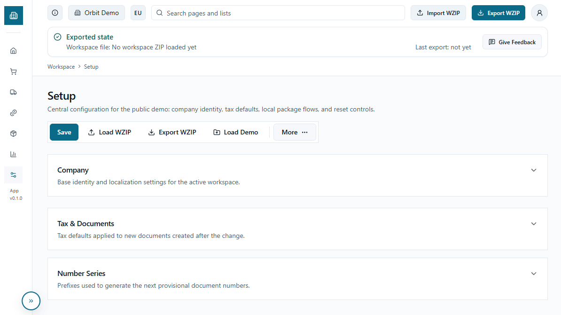Open the Home page from sidebar

click(x=14, y=51)
